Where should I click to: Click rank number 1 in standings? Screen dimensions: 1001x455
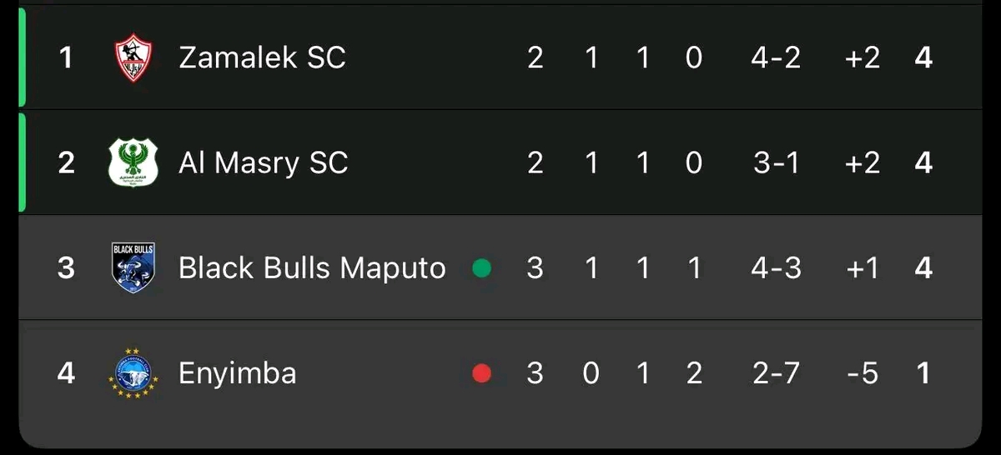pos(66,57)
